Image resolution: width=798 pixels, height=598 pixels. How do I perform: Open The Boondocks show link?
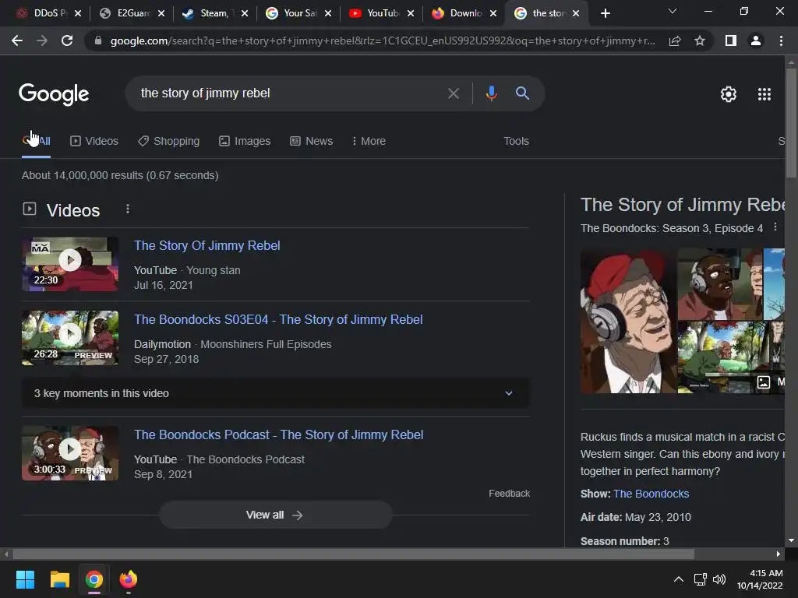click(x=651, y=494)
